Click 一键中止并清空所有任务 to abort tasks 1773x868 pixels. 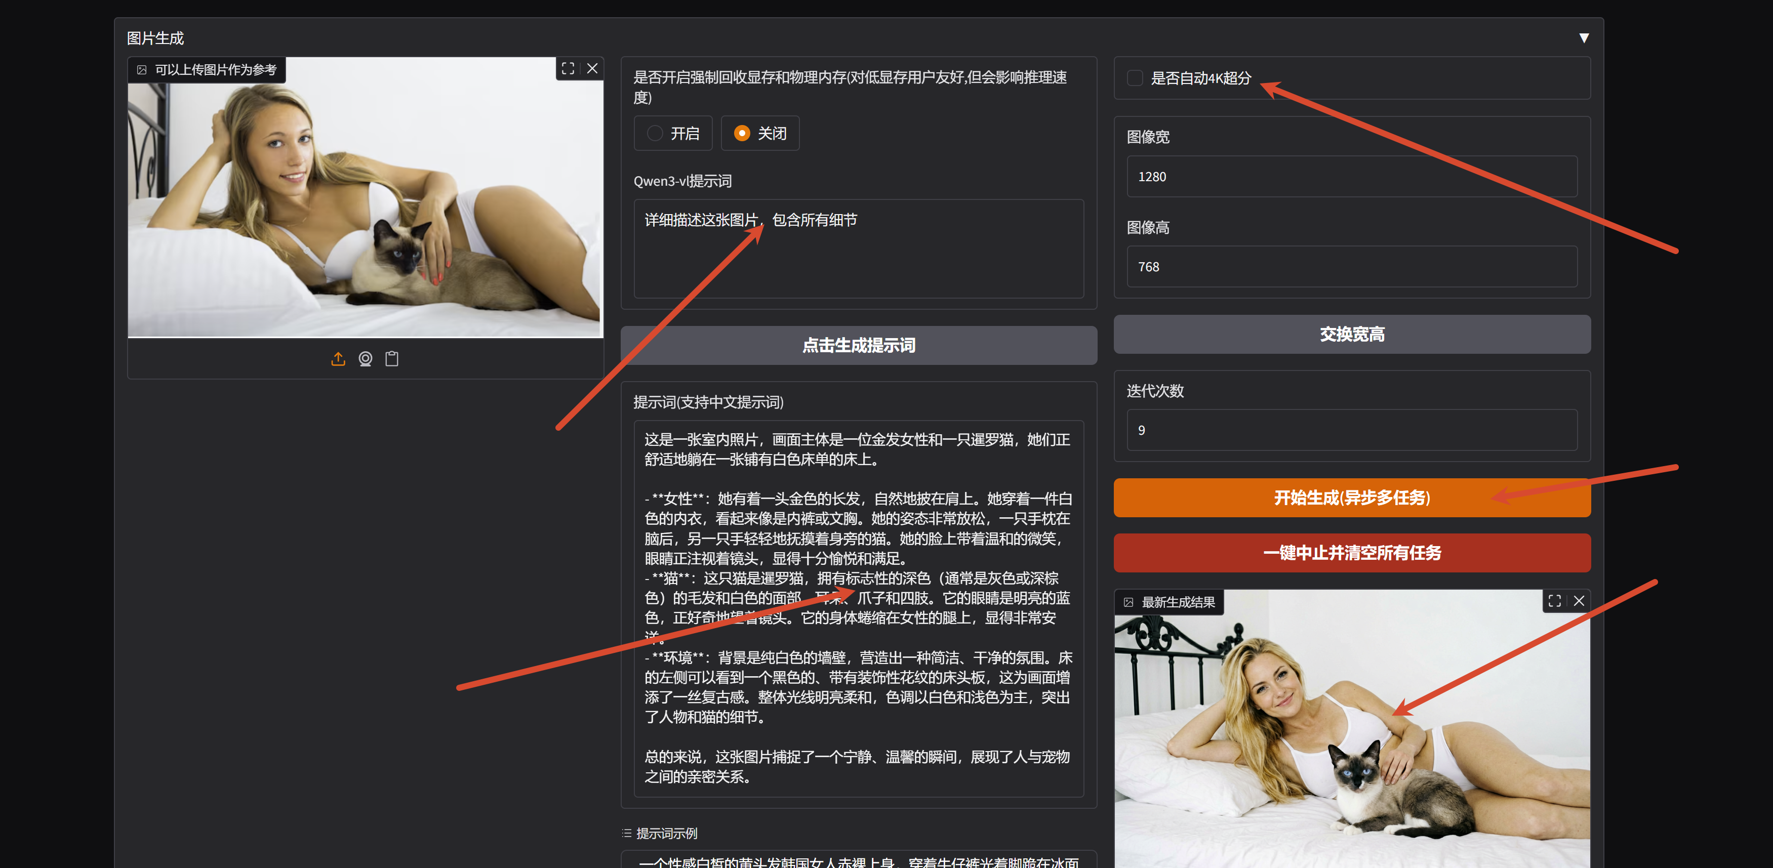pyautogui.click(x=1351, y=553)
